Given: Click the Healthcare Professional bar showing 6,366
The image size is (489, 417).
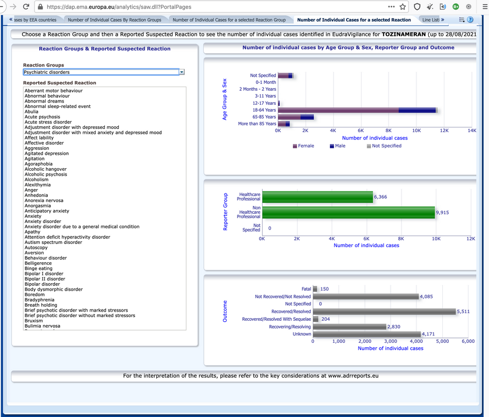Looking at the screenshot, I should 318,197.
